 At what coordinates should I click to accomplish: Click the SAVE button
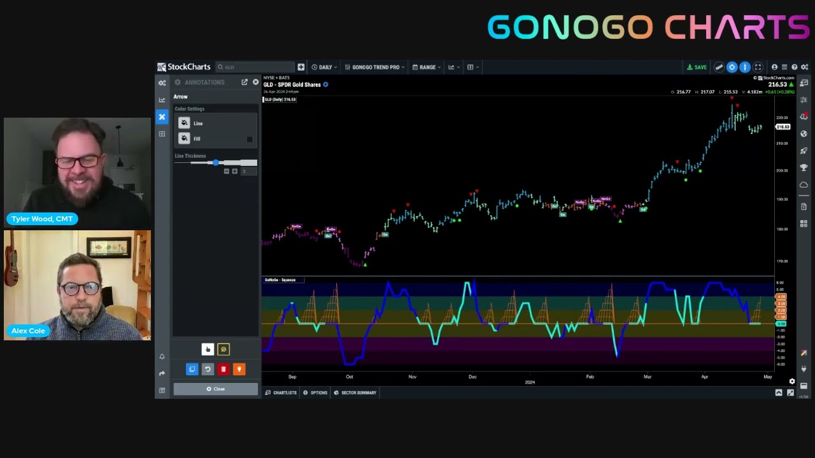click(x=697, y=67)
